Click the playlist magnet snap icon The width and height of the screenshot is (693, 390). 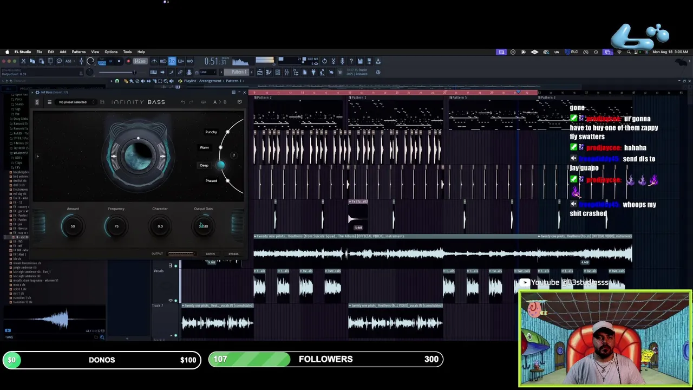pos(116,81)
